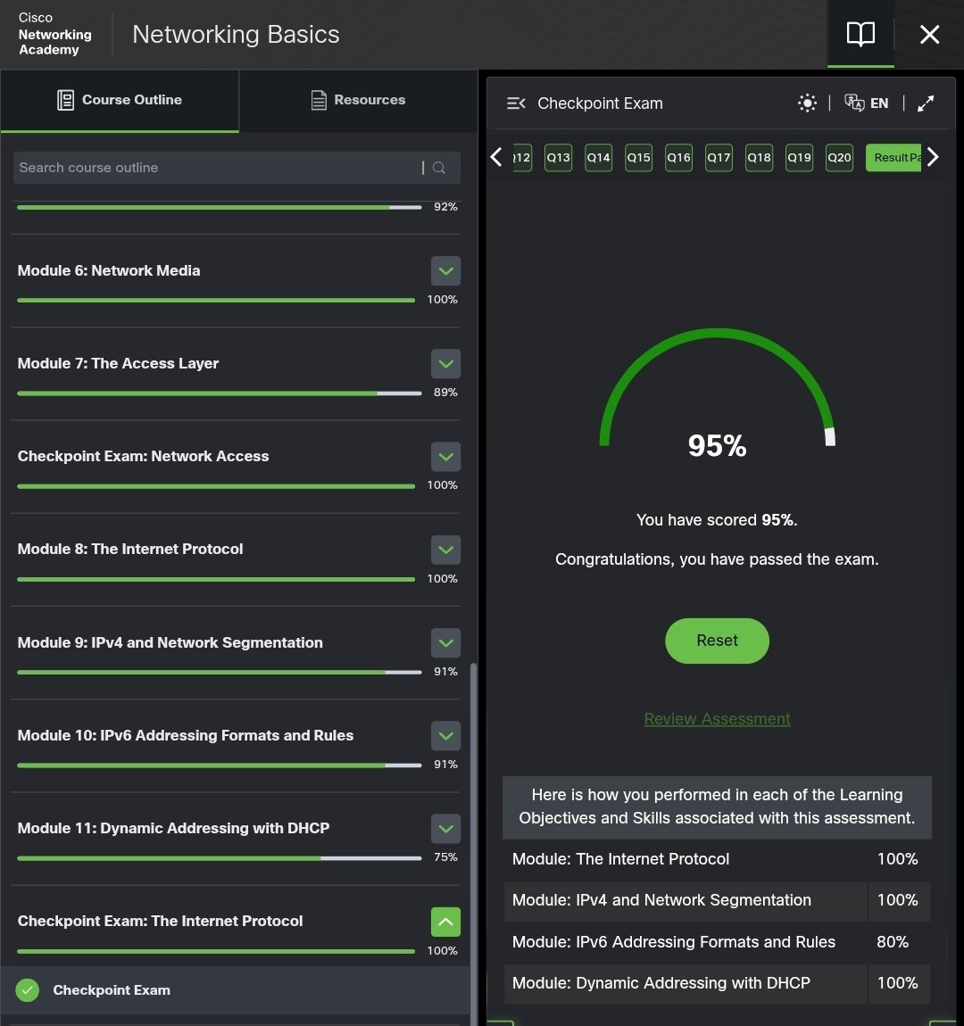Jump to question Q15
The width and height of the screenshot is (964, 1026).
639,158
